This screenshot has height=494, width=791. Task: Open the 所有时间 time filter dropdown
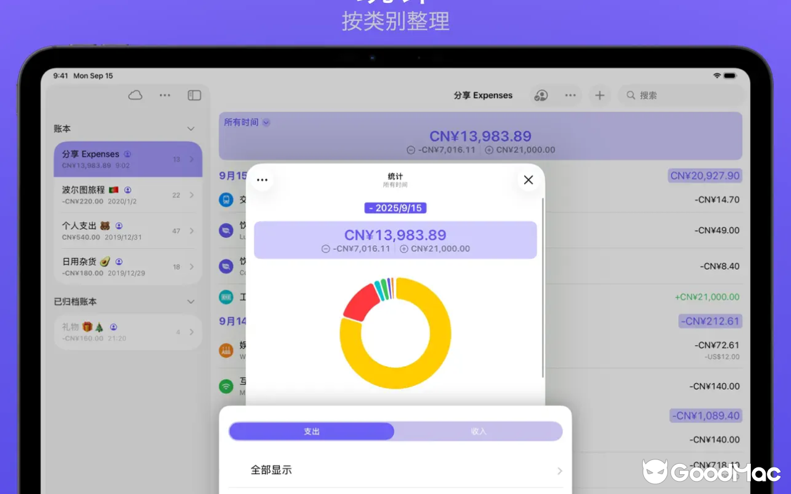pos(246,122)
